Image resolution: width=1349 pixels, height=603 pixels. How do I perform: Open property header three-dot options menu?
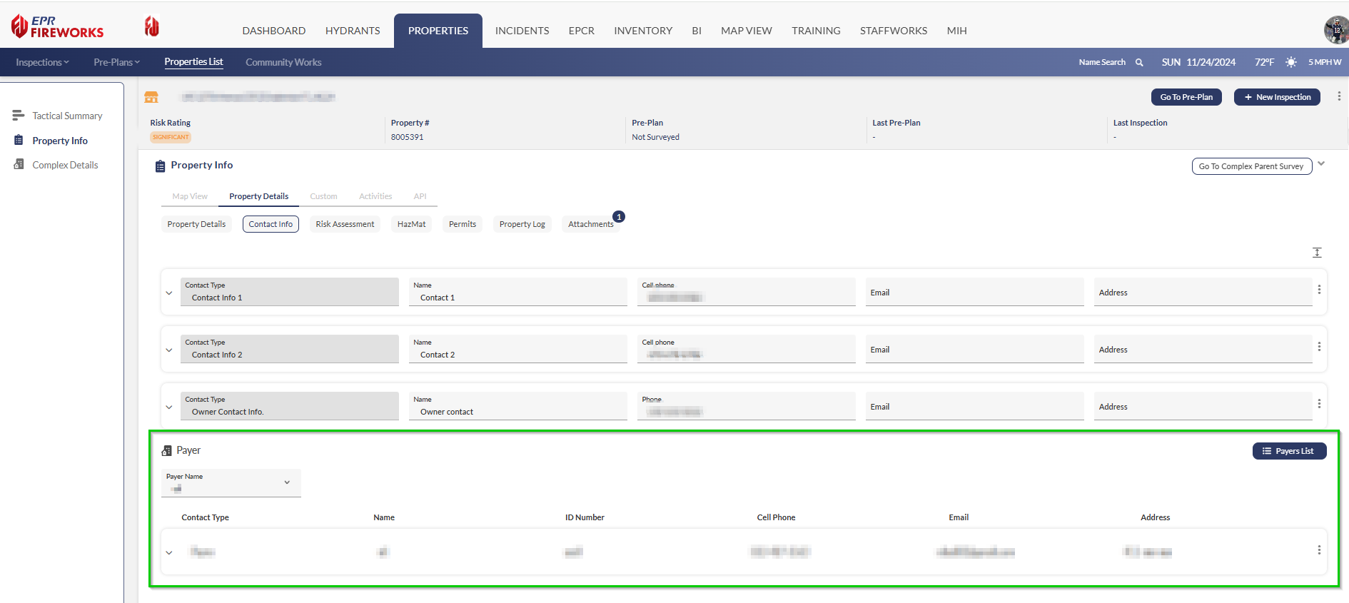1338,96
